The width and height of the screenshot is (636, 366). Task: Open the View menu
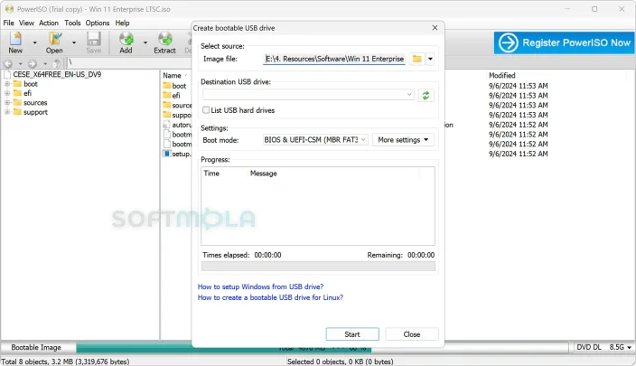(26, 23)
